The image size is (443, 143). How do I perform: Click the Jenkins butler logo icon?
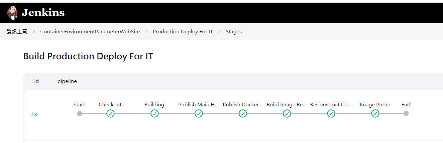13,13
